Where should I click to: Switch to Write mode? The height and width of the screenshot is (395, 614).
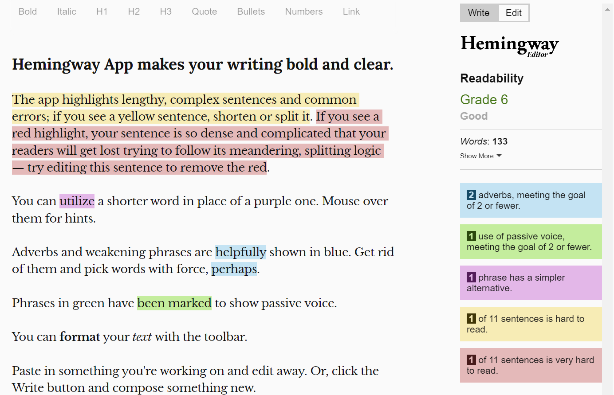point(479,13)
